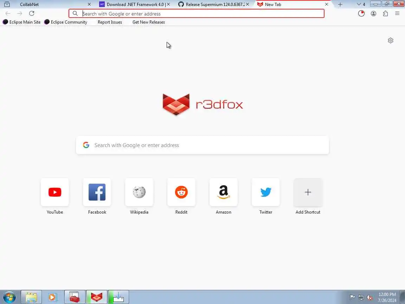Select r3dfox taskbar button
Screen dimensions: 405x304
pos(96,297)
